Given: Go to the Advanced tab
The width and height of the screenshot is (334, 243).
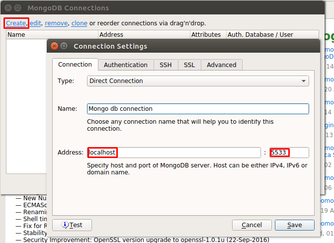Looking at the screenshot, I should point(221,65).
